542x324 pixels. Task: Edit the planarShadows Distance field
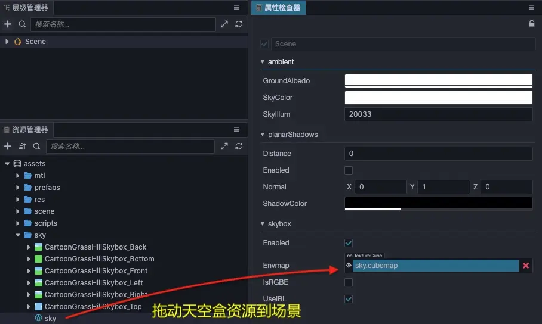pos(438,154)
